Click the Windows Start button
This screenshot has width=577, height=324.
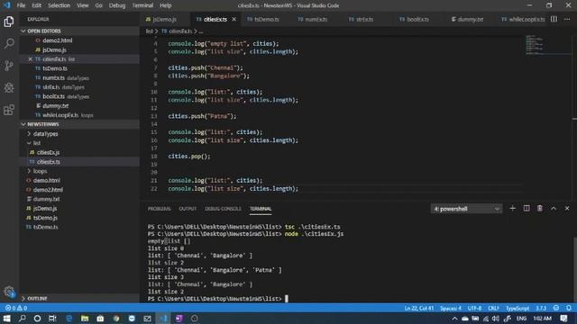click(6, 318)
